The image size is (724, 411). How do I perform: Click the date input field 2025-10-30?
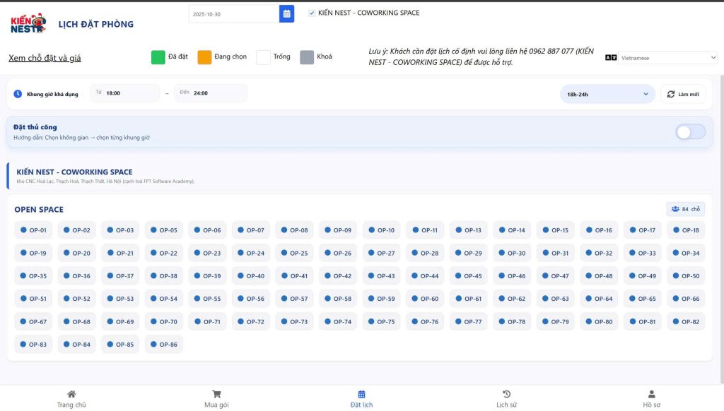pyautogui.click(x=234, y=14)
